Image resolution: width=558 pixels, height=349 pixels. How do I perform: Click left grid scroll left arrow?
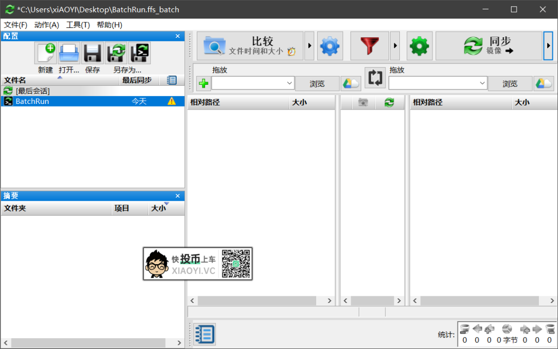[192, 301]
